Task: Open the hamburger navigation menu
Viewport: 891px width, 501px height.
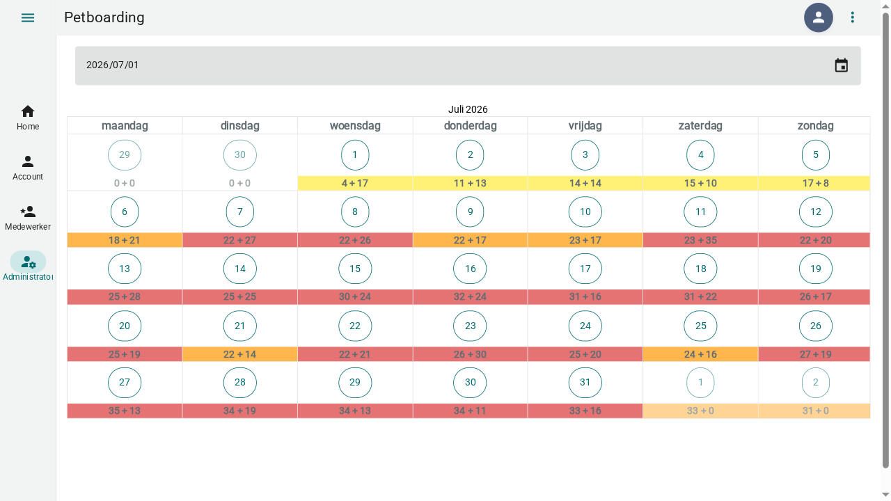Action: pyautogui.click(x=28, y=17)
